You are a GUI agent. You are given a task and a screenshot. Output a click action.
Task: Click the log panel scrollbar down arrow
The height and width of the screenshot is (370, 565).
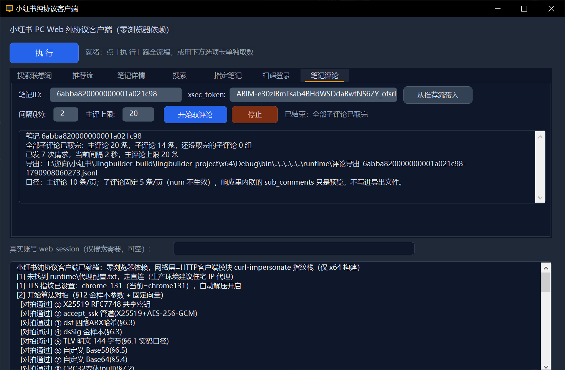(546, 367)
